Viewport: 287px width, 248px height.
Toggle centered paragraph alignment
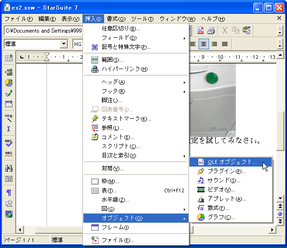204,44
